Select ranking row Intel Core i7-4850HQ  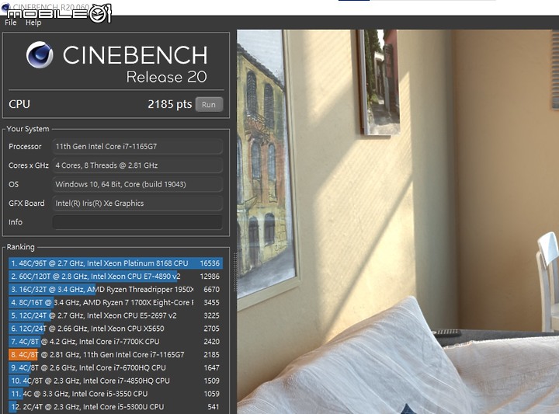(x=116, y=381)
